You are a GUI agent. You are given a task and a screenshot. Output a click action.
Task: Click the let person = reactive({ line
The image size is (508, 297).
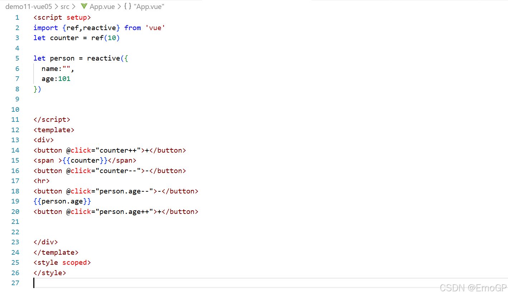pyautogui.click(x=81, y=58)
